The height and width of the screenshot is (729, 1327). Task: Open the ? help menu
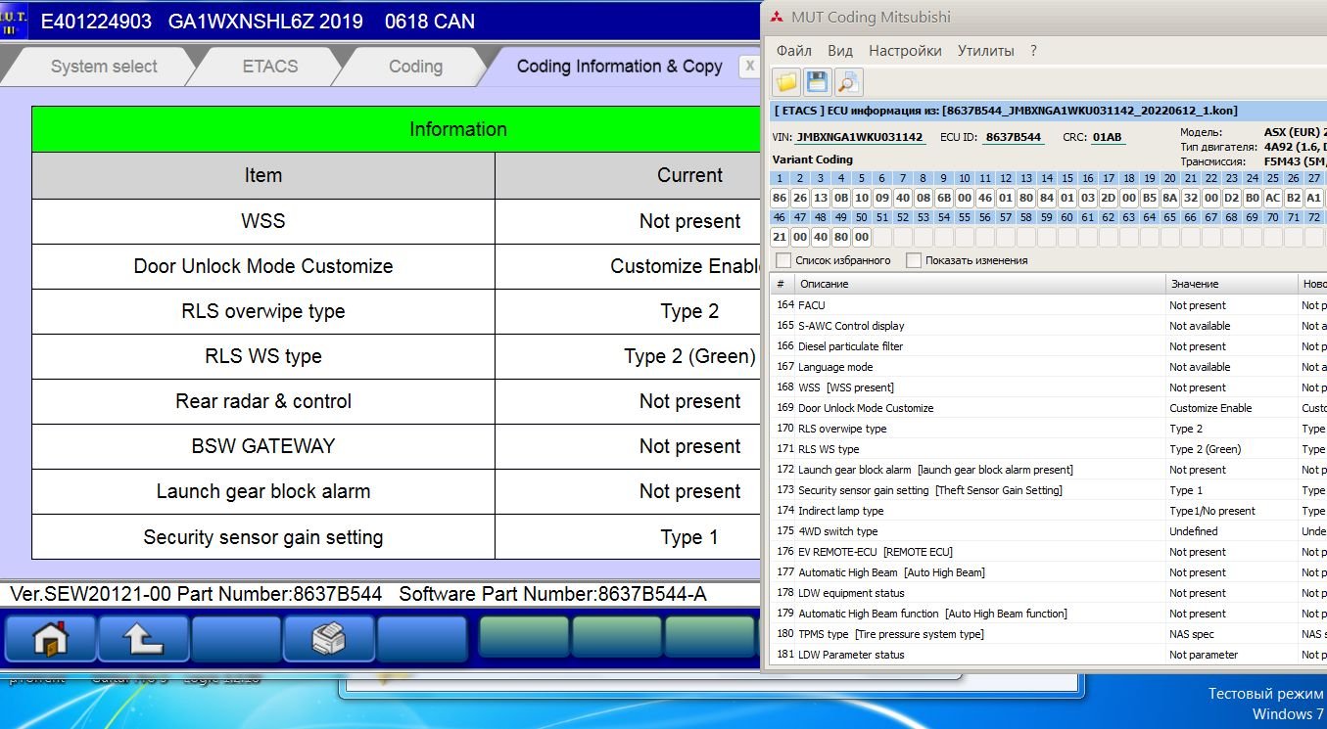(x=1033, y=50)
